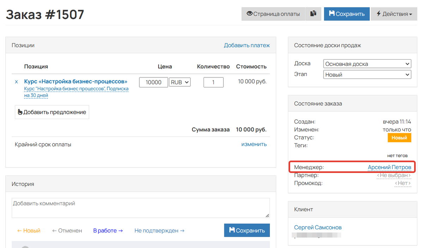Click manager name Арсений Петров
Screen dimensions: 423x248
(x=389, y=167)
